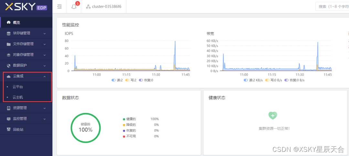Viewport: 349px width, 156px height.
Task: Open 云平台 submenu item
Action: 26,87
